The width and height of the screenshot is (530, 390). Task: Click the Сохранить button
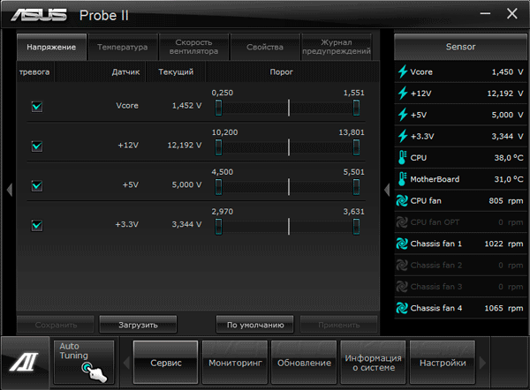(x=56, y=325)
